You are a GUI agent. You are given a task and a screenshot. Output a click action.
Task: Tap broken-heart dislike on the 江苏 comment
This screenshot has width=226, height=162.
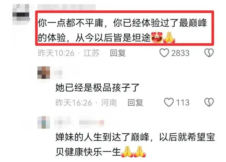click(x=209, y=53)
